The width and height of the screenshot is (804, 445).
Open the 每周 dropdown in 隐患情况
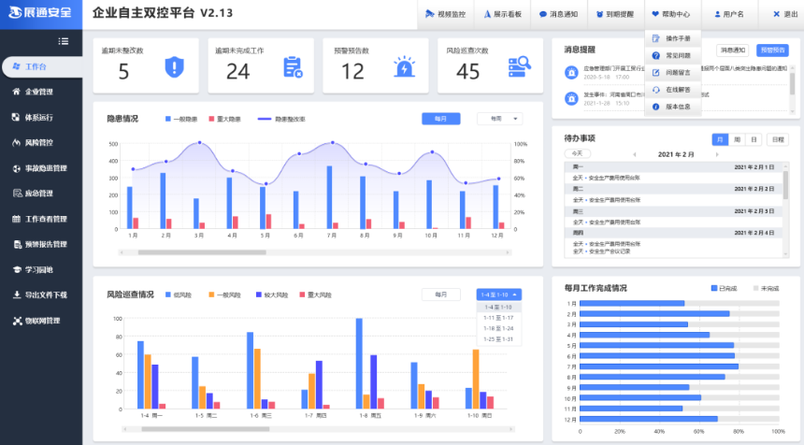[x=500, y=119]
